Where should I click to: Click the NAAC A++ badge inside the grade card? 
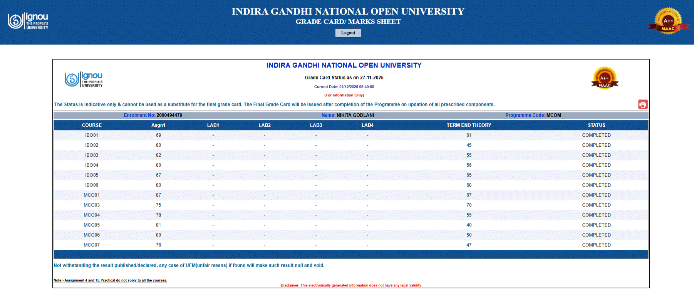[605, 78]
